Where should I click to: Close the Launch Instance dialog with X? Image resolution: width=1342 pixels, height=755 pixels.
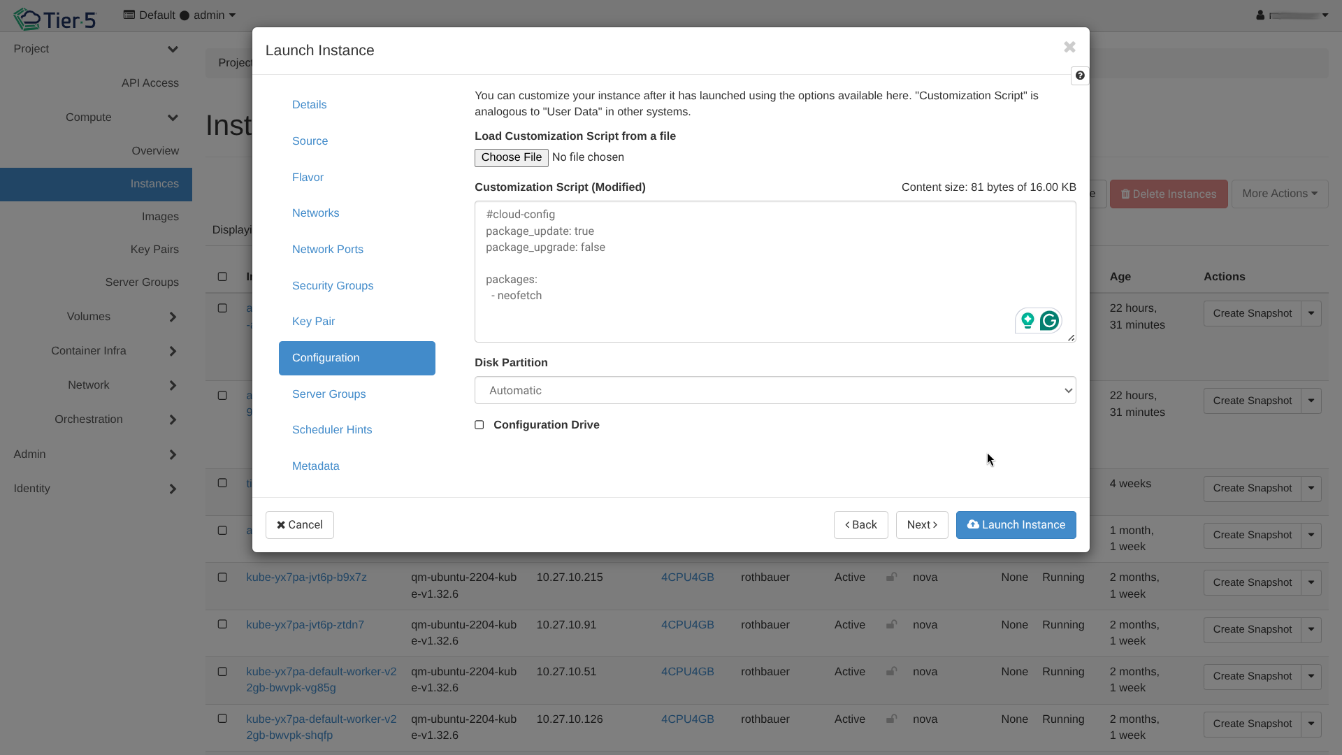(1069, 47)
